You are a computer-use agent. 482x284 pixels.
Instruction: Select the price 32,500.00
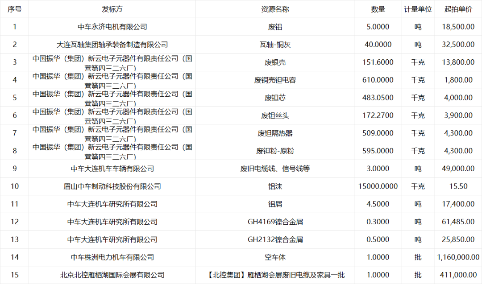point(458,45)
